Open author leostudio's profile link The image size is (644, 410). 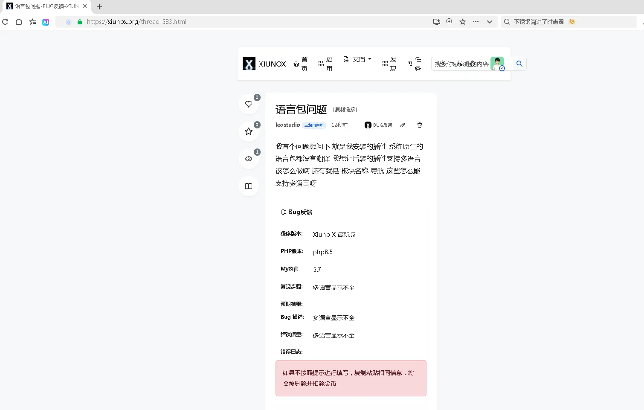tap(288, 125)
